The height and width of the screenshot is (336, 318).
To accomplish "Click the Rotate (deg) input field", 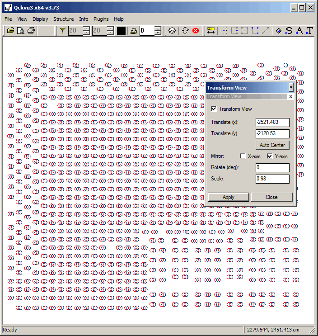I will (272, 168).
